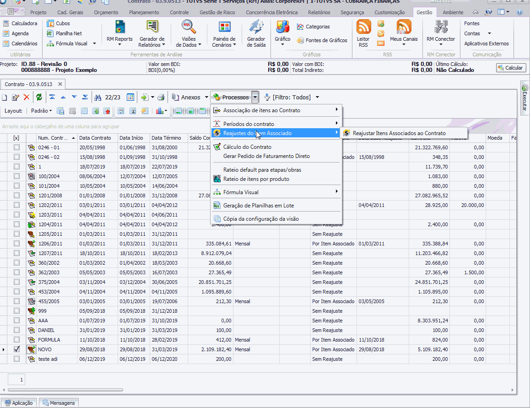
Task: Click the printer icon
Action: pos(161,98)
